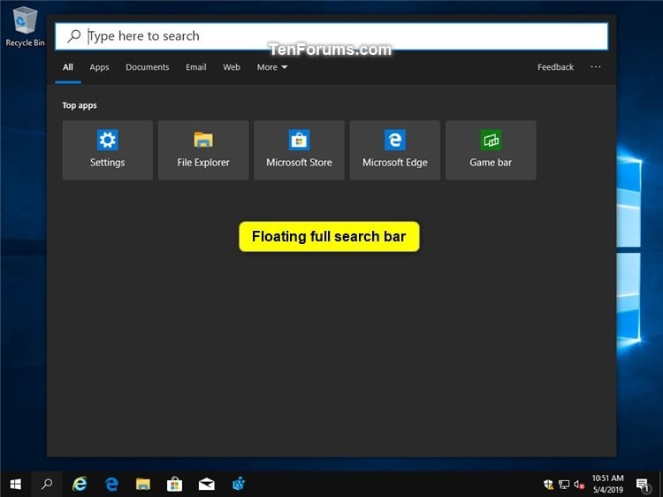
Task: Switch to the Apps tab
Action: click(99, 67)
